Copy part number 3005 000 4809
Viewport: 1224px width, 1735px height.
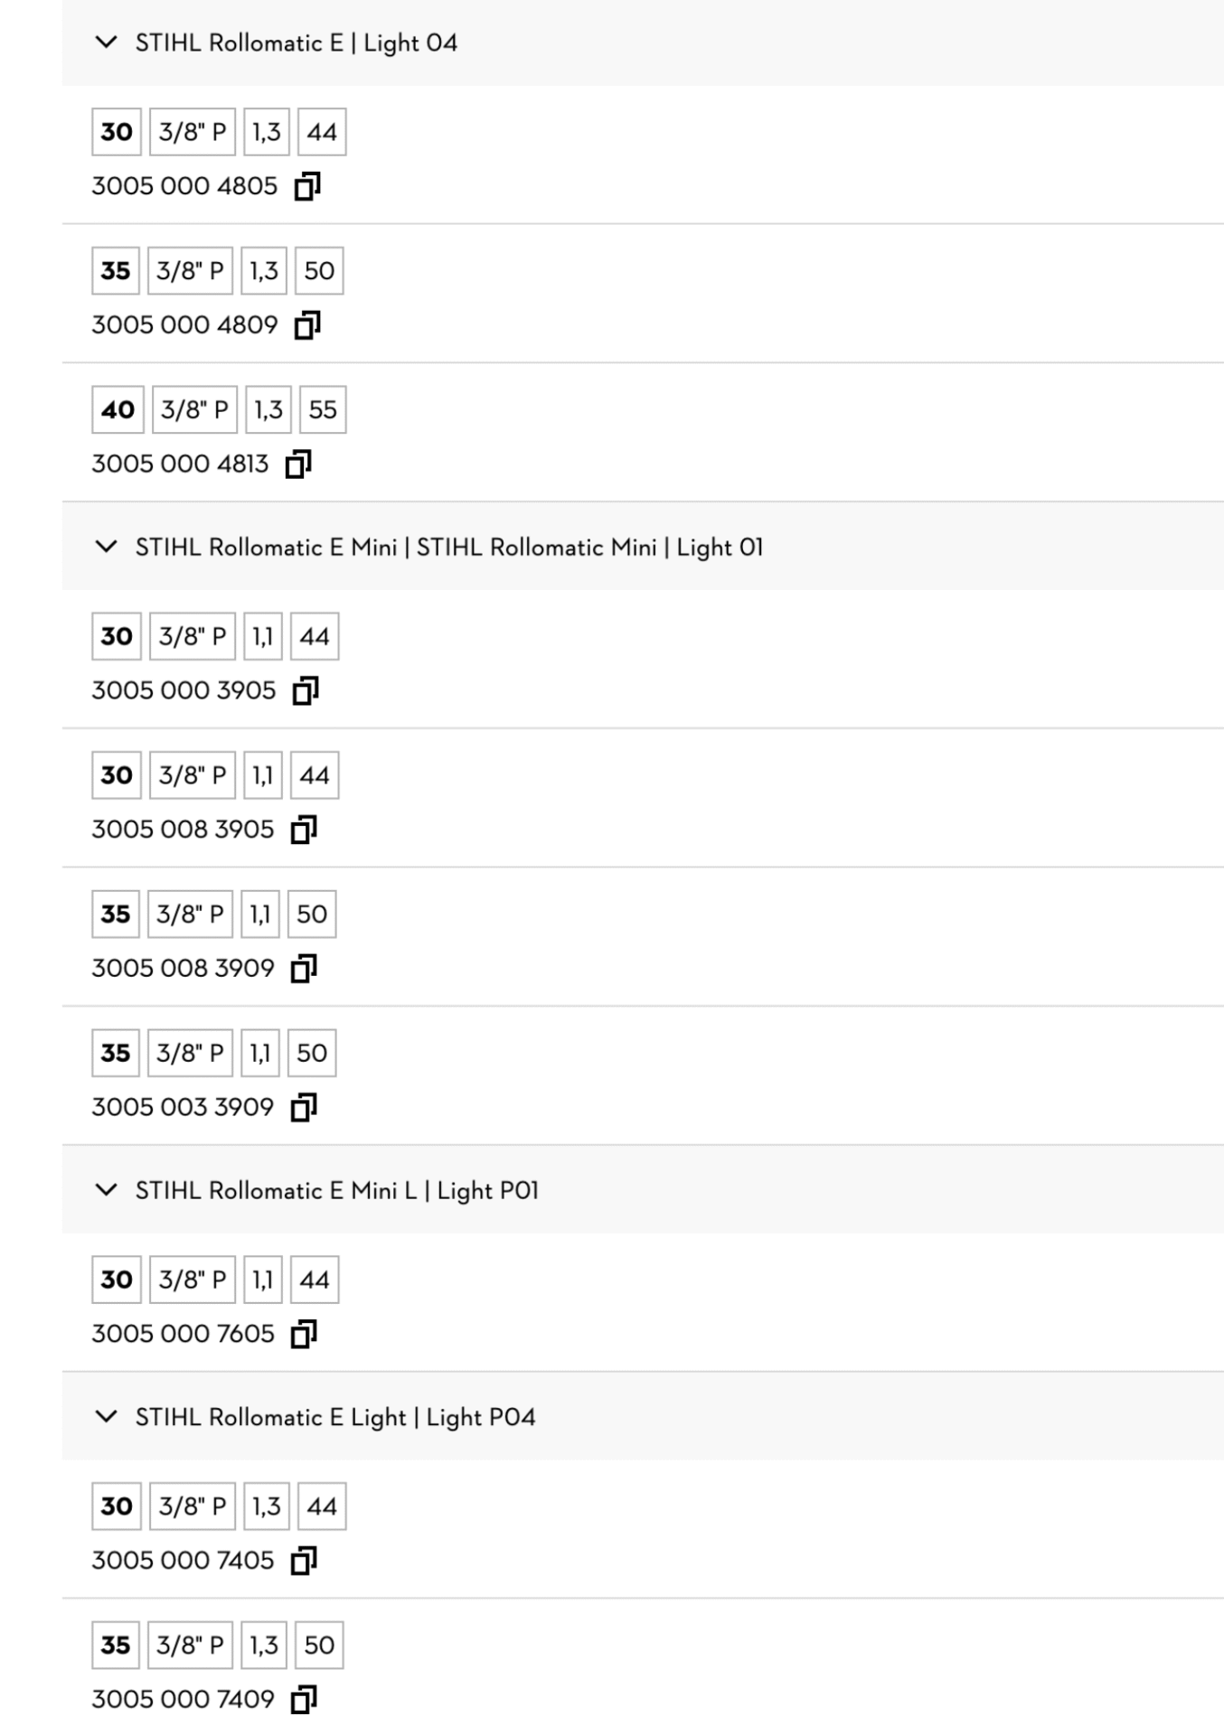click(x=307, y=325)
